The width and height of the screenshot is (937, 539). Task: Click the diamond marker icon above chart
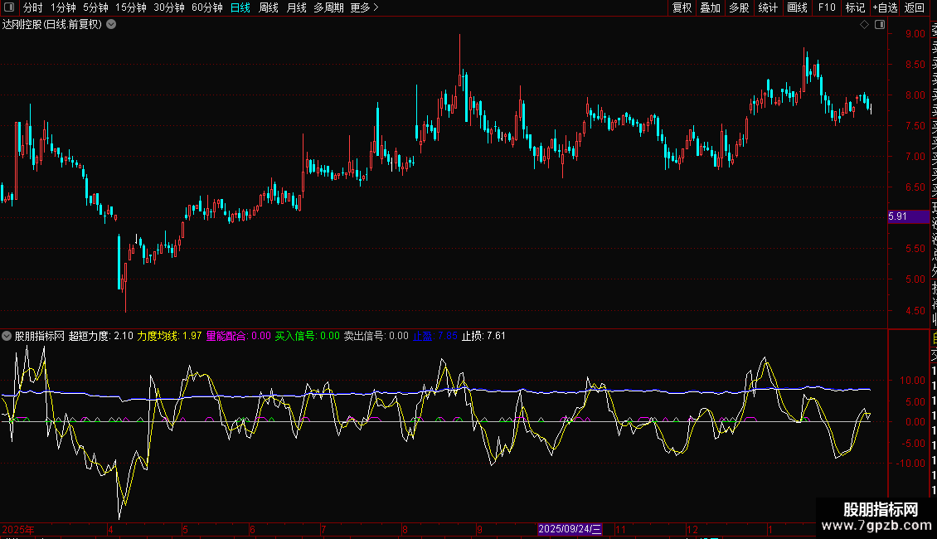point(864,25)
